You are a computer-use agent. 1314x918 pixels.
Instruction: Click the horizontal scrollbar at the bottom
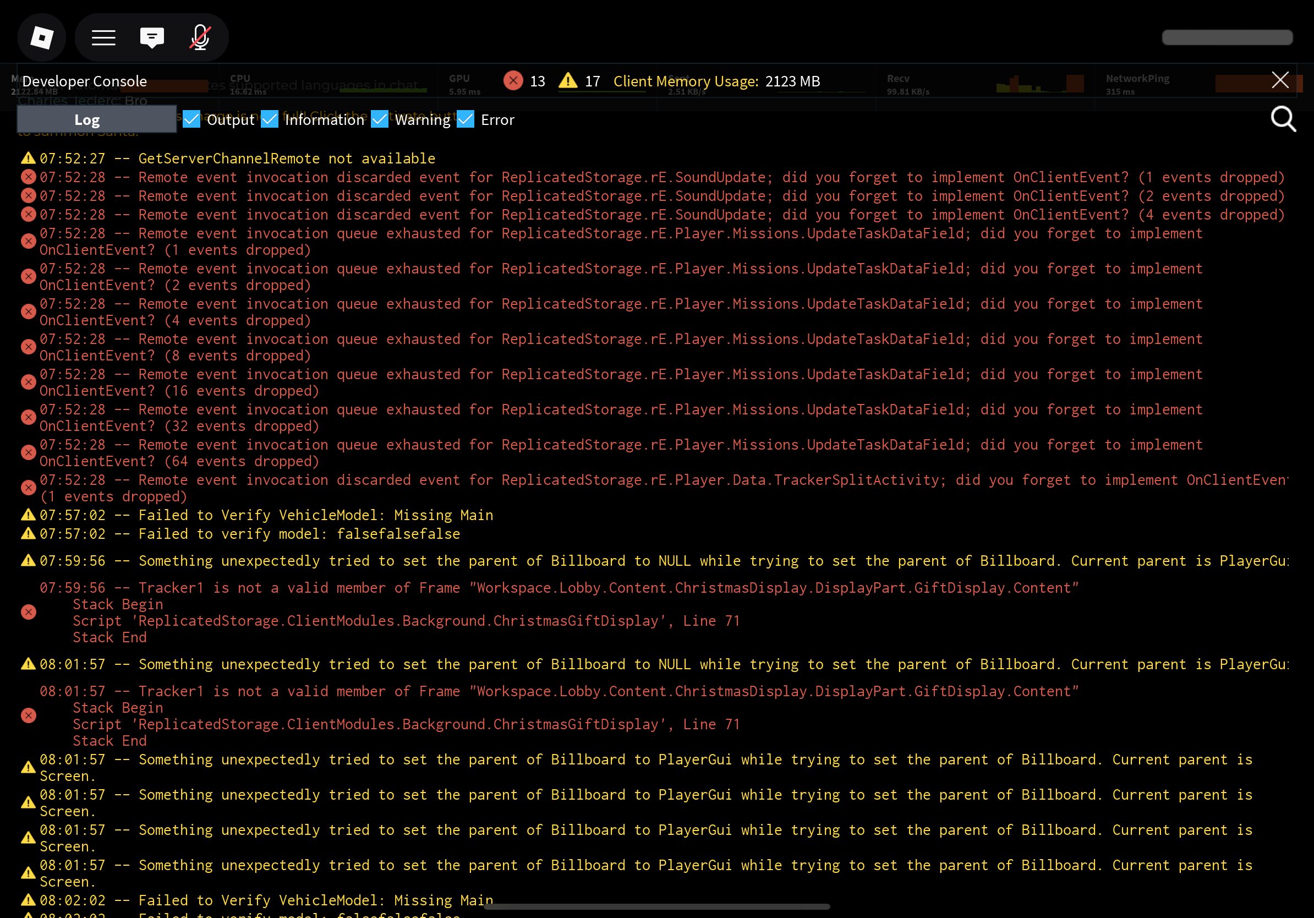656,906
